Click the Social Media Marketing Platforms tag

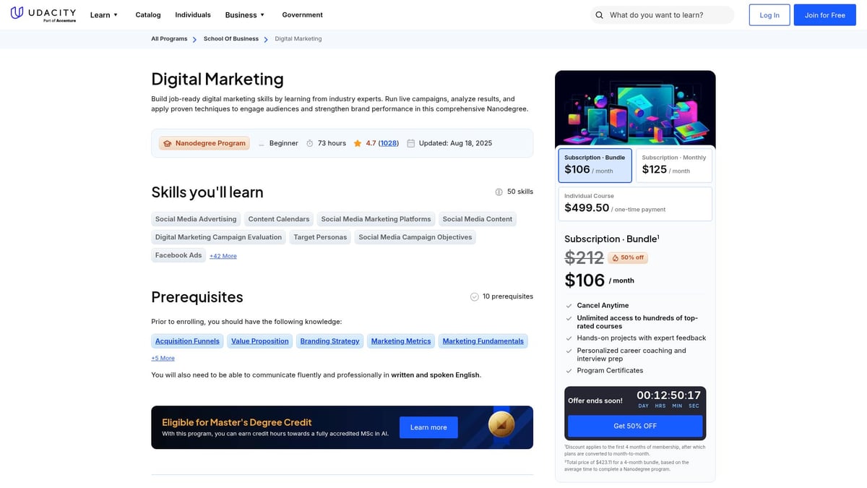tap(376, 219)
